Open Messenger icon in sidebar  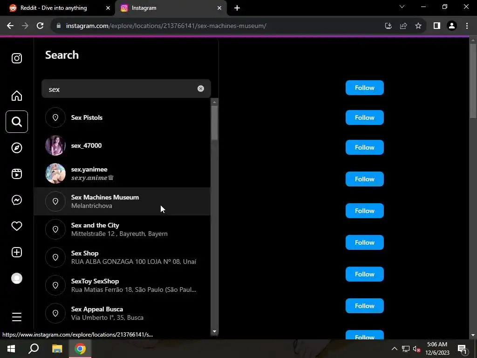point(17,200)
